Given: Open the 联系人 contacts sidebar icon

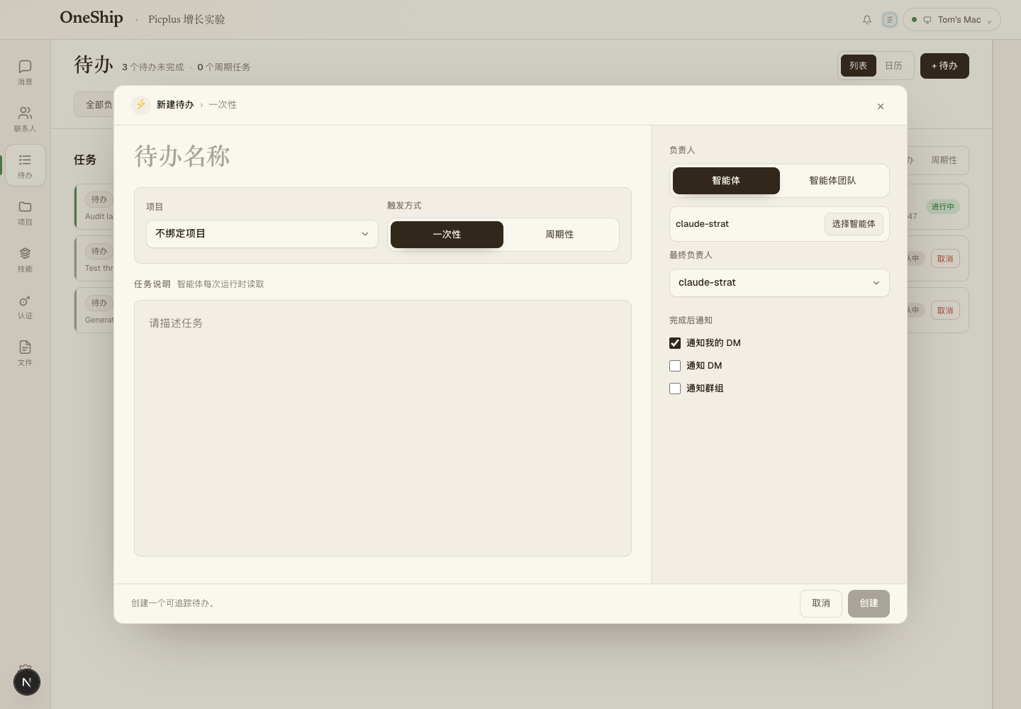Looking at the screenshot, I should [x=25, y=119].
